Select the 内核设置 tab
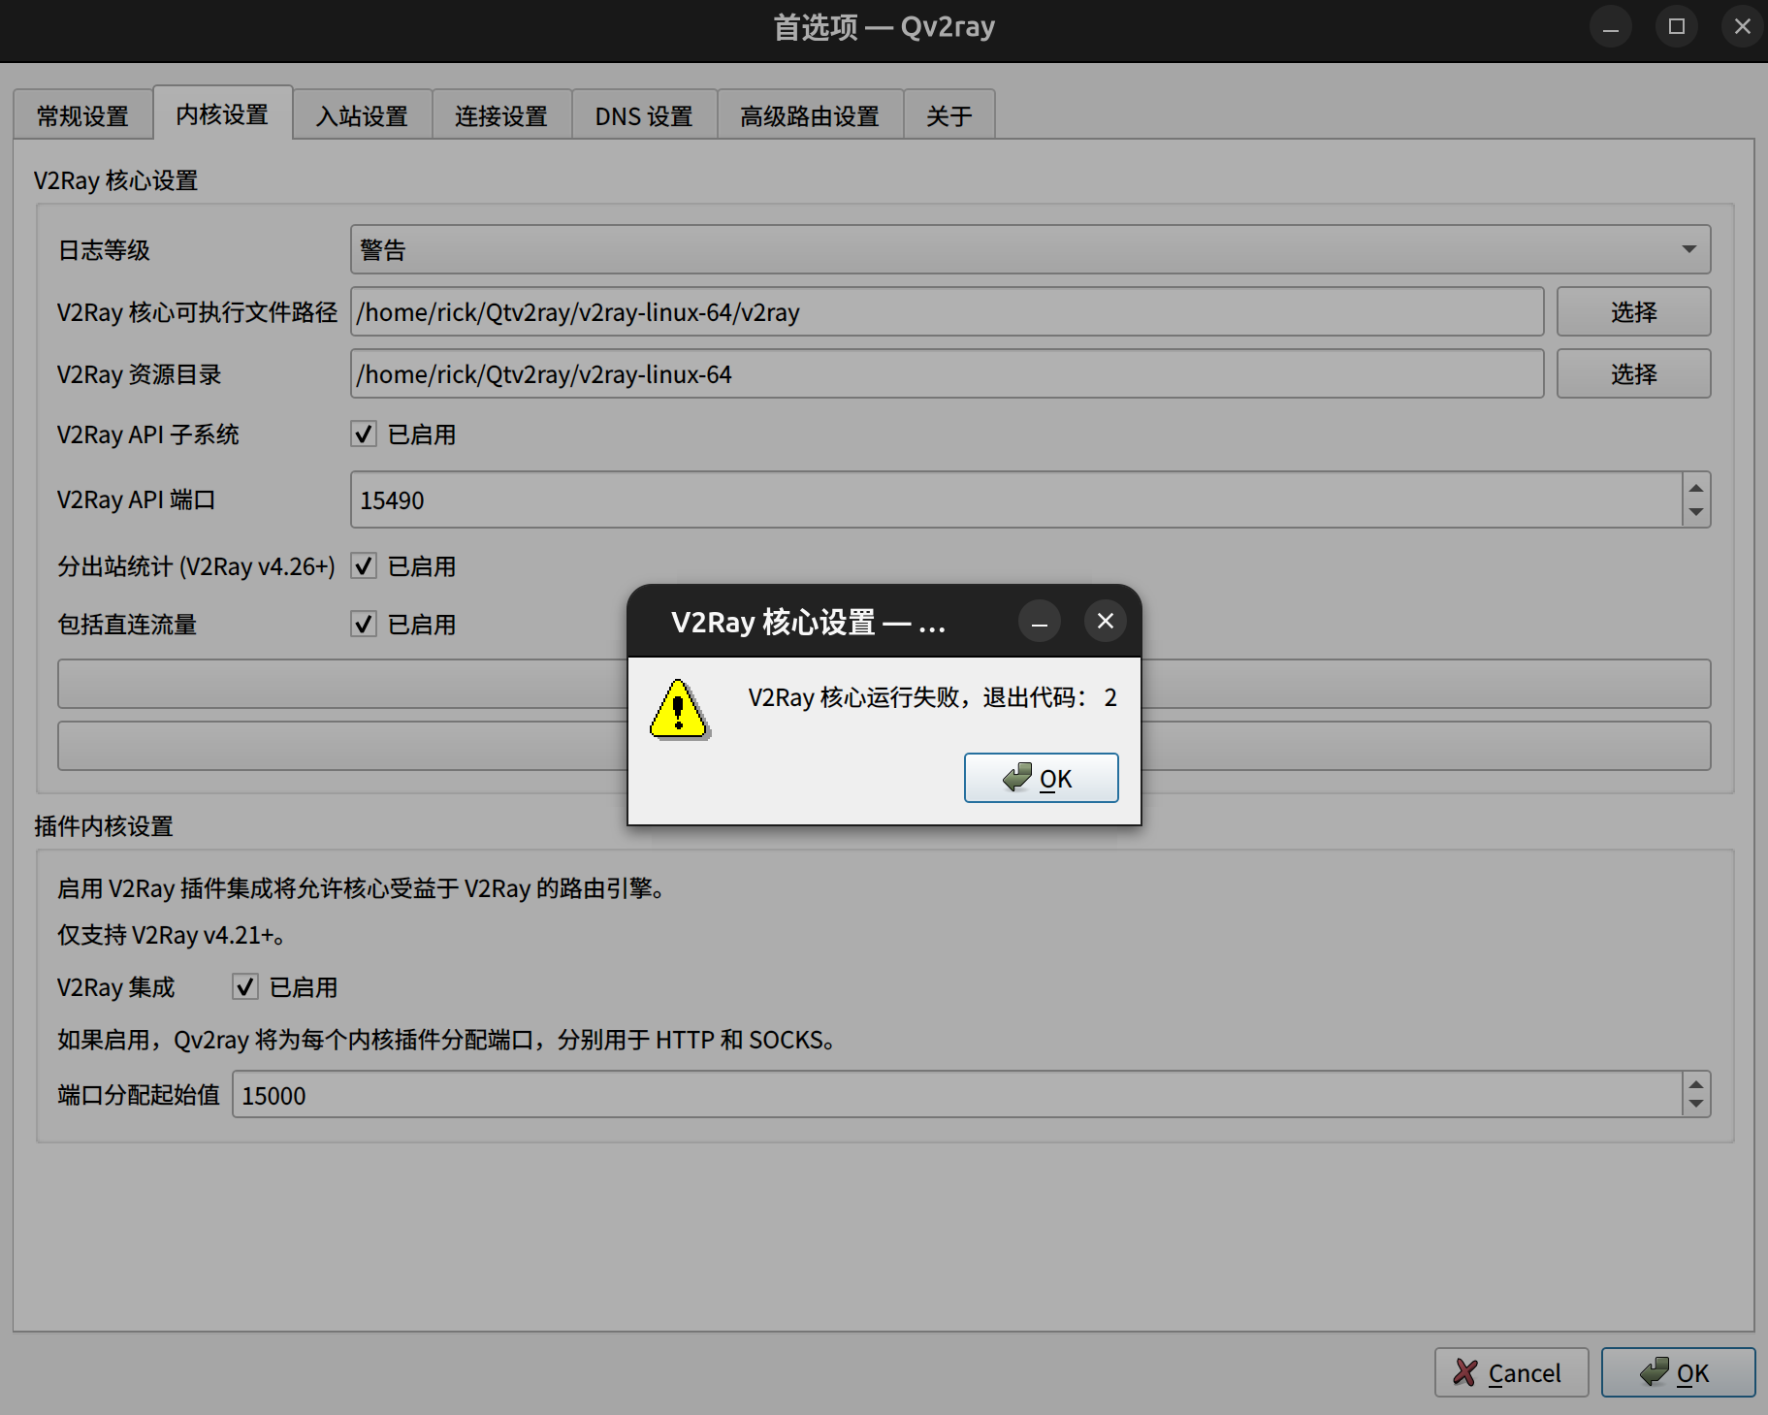 pos(222,113)
